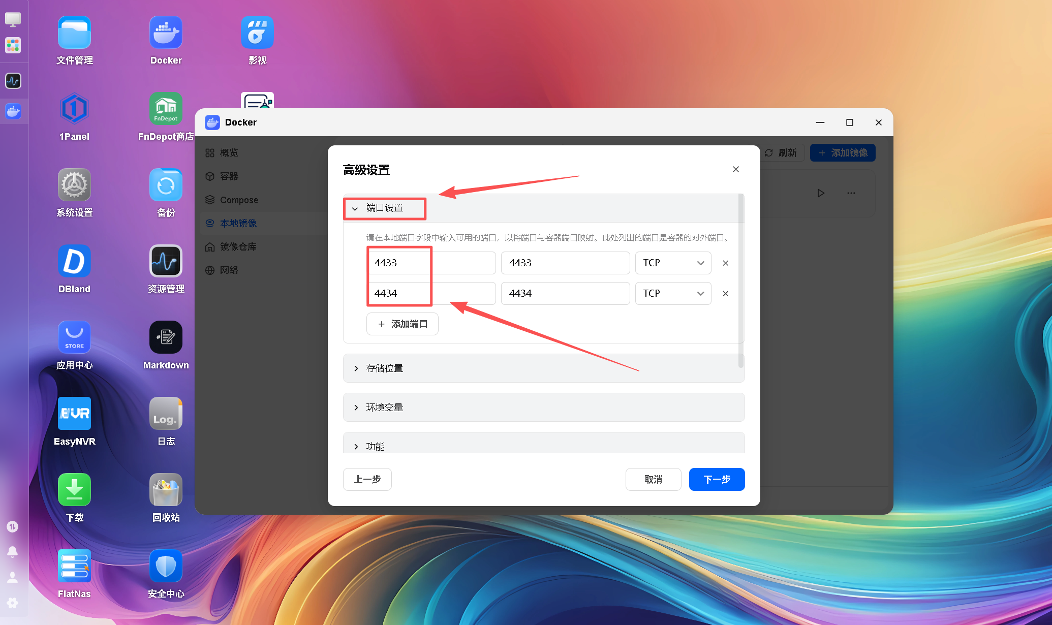Expand the 环境变量 section

pyautogui.click(x=544, y=408)
